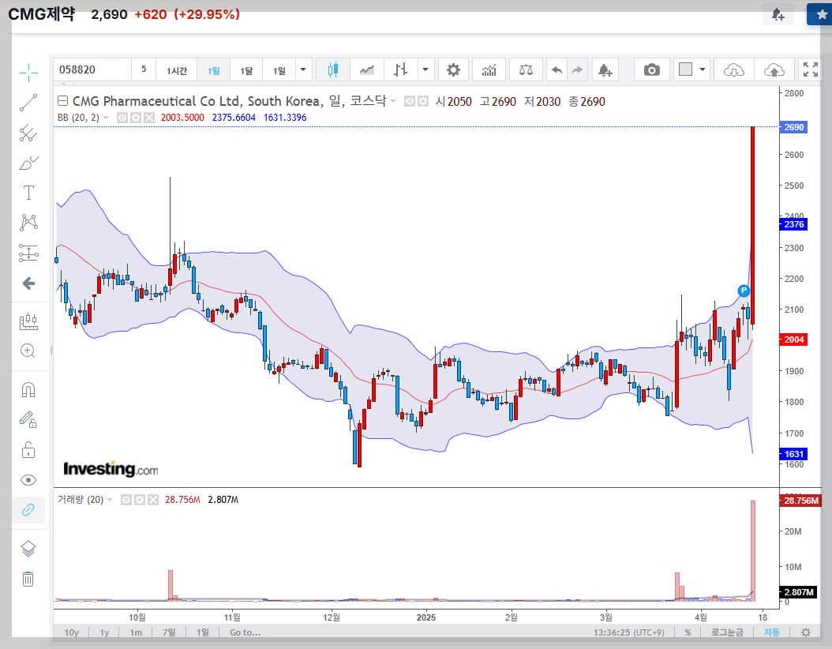Viewport: 832px width, 649px height.
Task: Open chart settings gear in toolbar
Action: click(453, 70)
